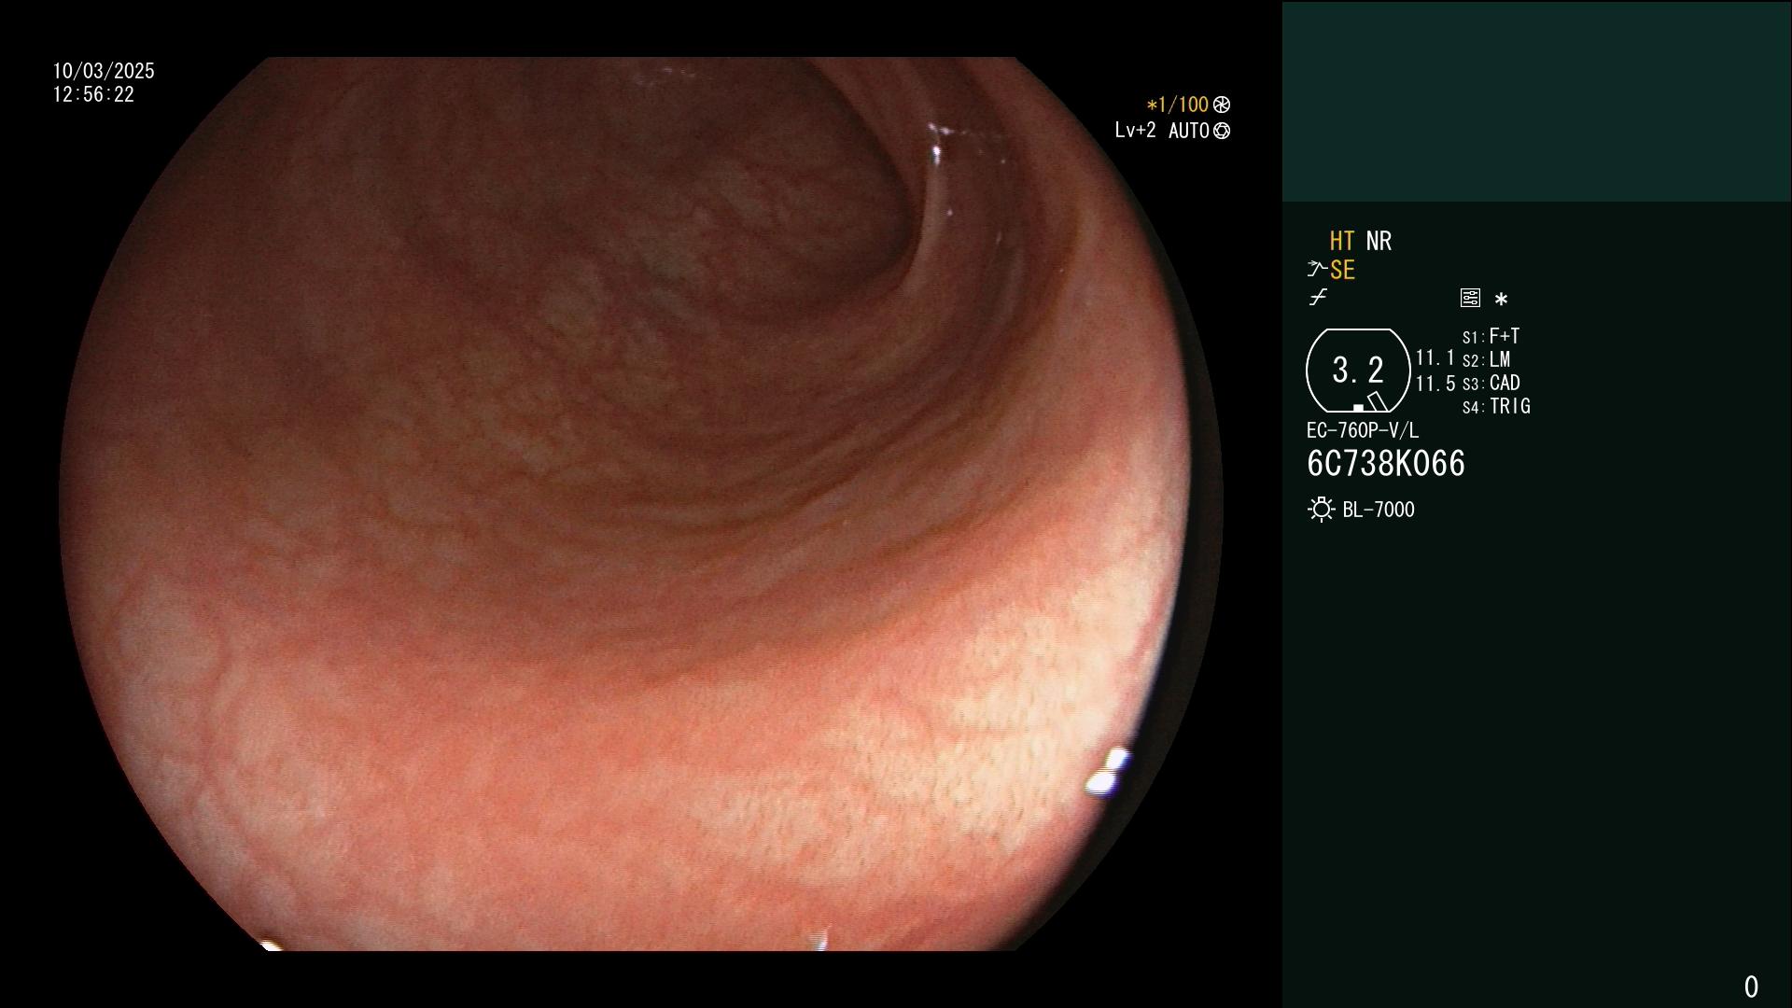Screen dimensions: 1792x1008
Task: Click the light source lamp icon
Action: 1322,510
